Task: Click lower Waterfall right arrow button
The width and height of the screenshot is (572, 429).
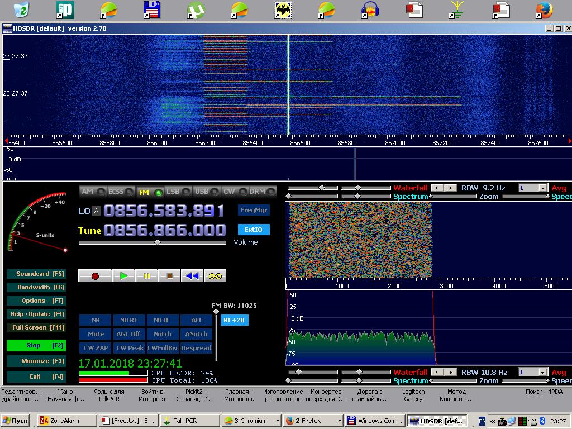Action: [x=451, y=372]
